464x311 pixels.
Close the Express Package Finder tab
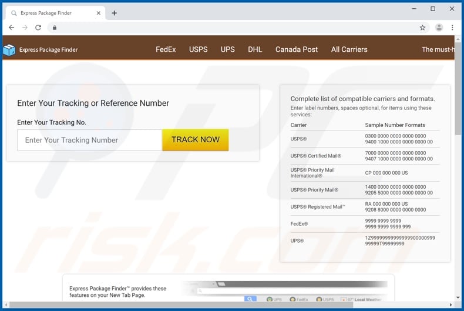tap(99, 13)
